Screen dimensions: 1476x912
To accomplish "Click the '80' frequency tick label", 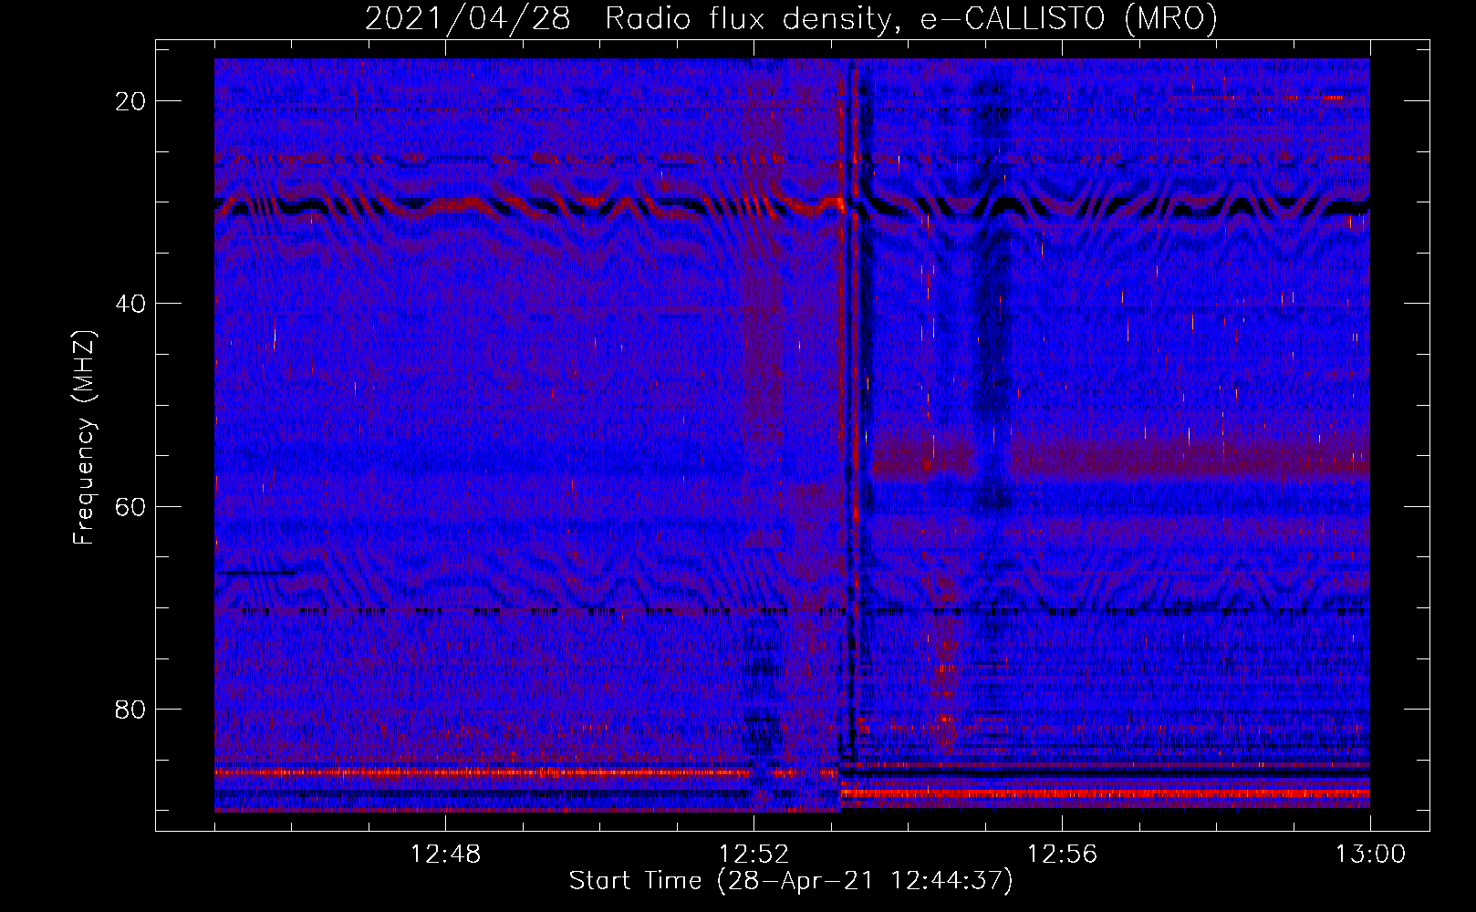I will click(130, 710).
